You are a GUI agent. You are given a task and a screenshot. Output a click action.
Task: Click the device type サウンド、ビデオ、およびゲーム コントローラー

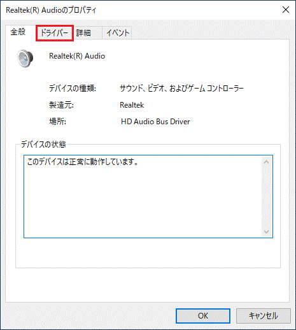point(181,89)
